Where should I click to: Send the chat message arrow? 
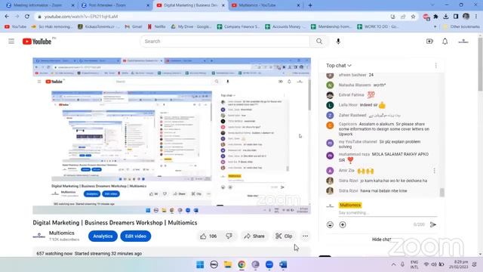click(x=432, y=224)
